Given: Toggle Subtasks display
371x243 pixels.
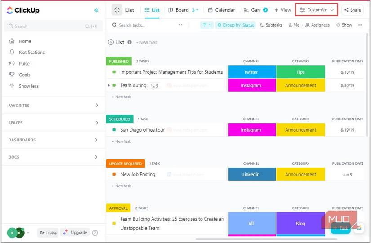Looking at the screenshot, I should (271, 25).
